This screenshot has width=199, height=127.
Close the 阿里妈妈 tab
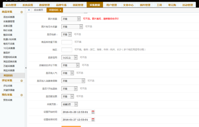[60, 10]
